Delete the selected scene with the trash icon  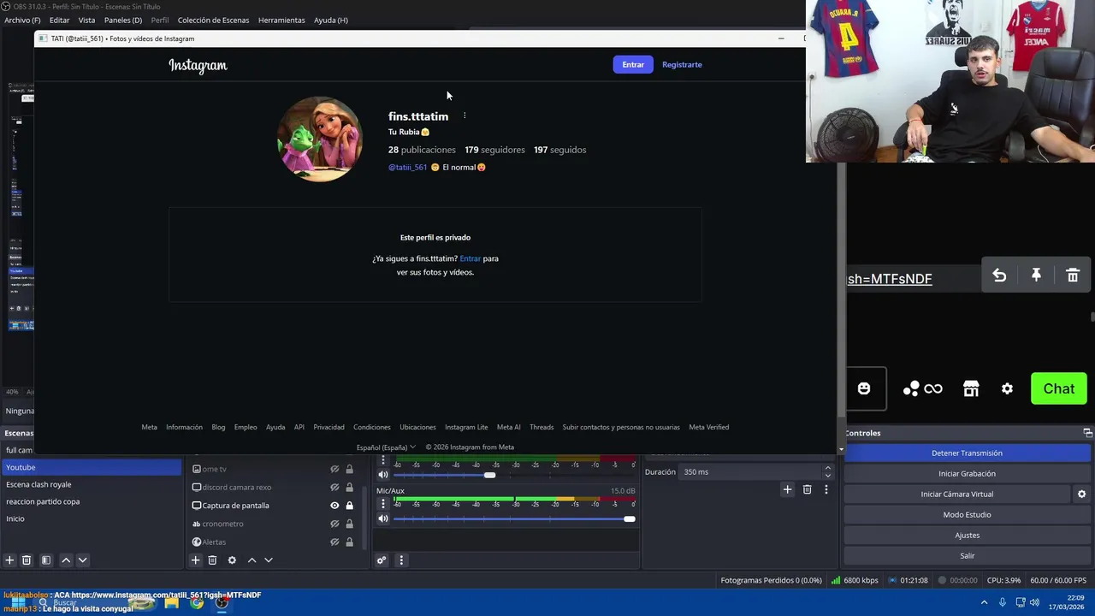click(x=27, y=560)
